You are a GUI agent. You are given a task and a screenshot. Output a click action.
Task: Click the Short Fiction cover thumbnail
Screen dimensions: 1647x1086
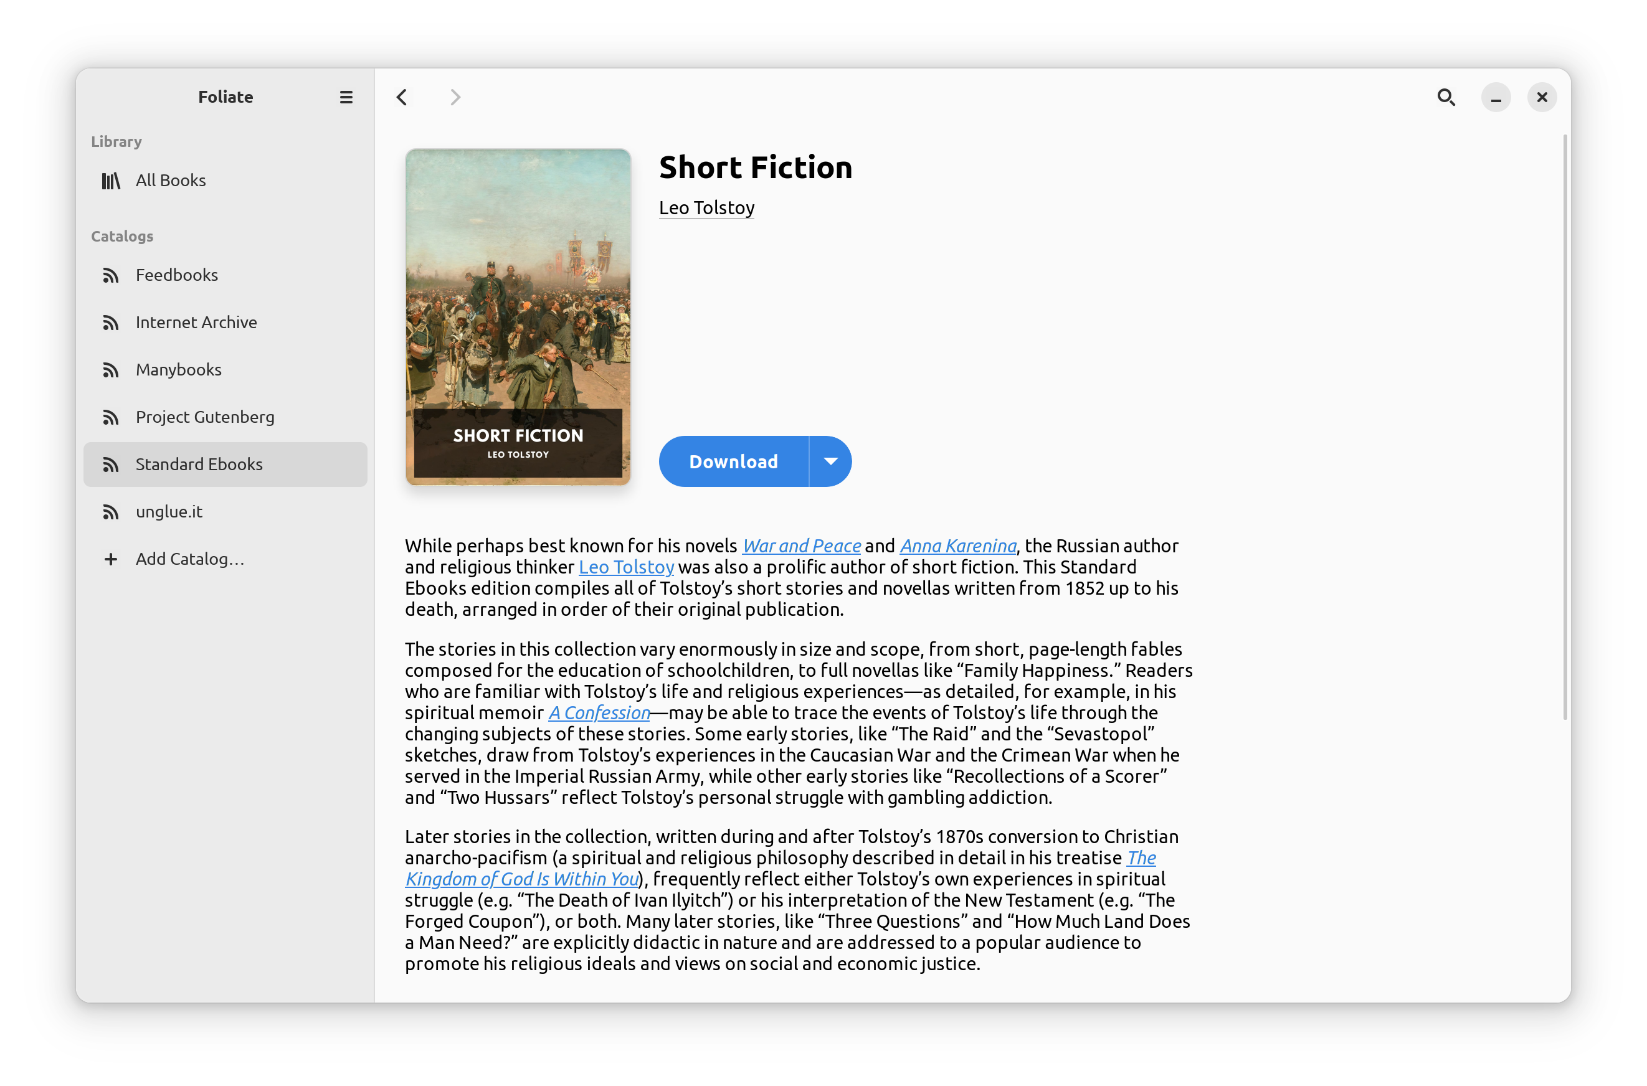[x=518, y=317]
